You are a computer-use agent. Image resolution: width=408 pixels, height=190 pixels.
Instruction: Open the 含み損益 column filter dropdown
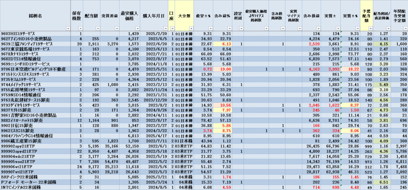click(318, 29)
